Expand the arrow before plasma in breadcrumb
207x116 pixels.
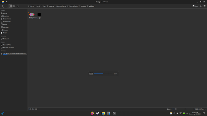tap(48, 6)
